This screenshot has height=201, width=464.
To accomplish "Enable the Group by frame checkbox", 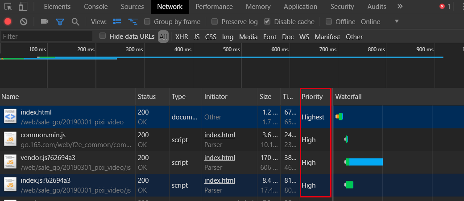I will coord(147,21).
